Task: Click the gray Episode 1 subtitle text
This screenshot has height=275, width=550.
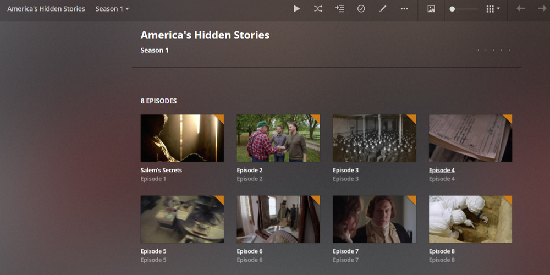Action: tap(153, 179)
